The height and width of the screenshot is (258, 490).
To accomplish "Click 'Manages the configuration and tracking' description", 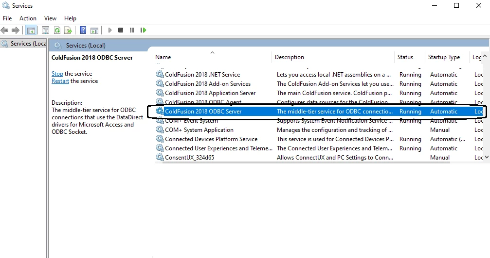I will pyautogui.click(x=335, y=130).
